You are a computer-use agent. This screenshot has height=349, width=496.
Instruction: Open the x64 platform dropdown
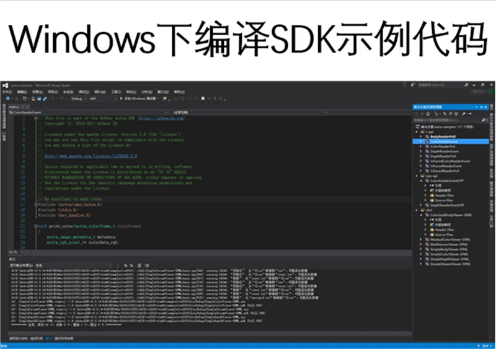[x=103, y=99]
